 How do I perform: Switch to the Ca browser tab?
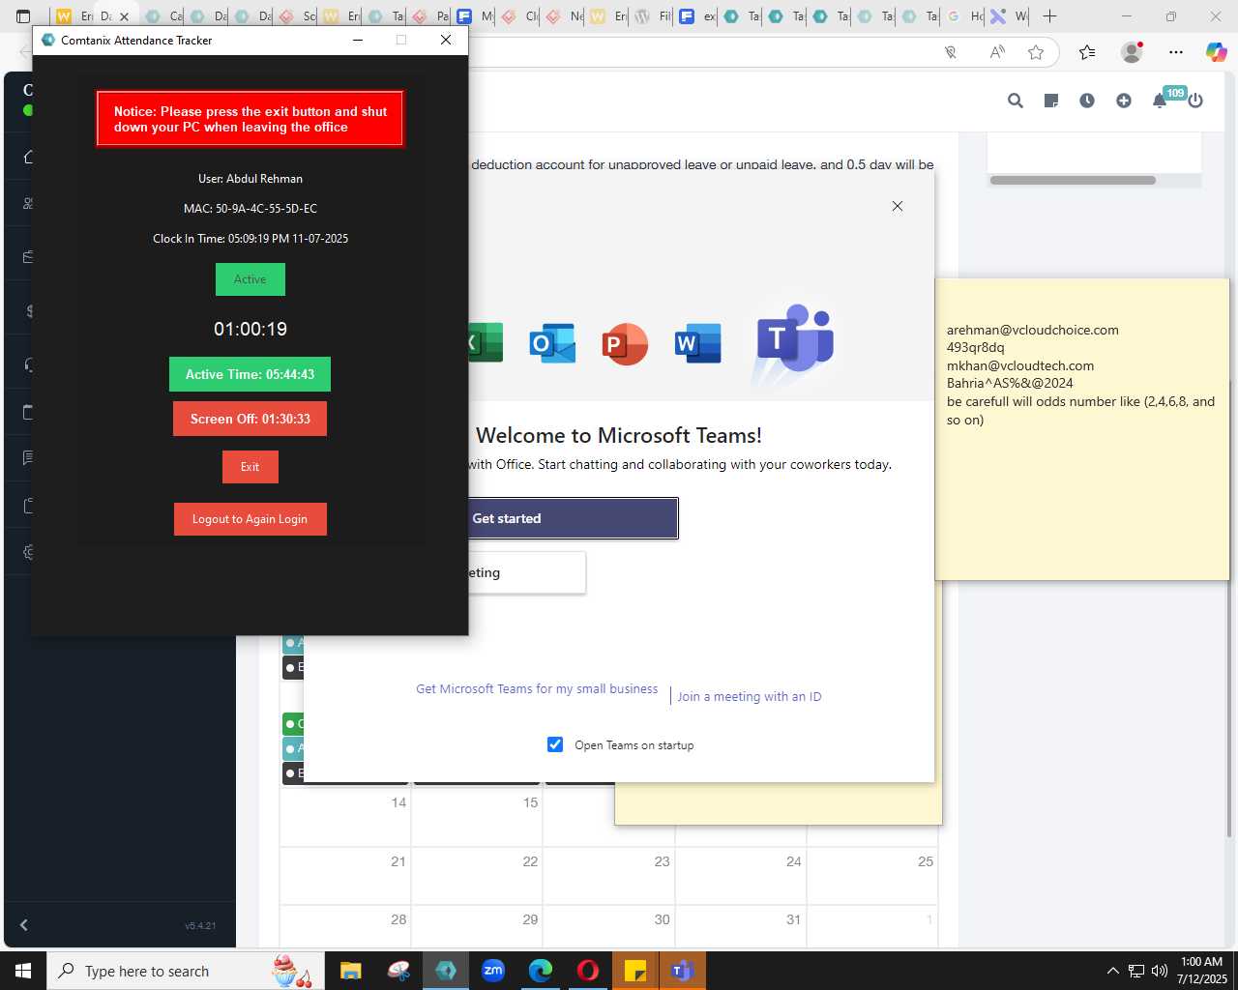pyautogui.click(x=163, y=16)
